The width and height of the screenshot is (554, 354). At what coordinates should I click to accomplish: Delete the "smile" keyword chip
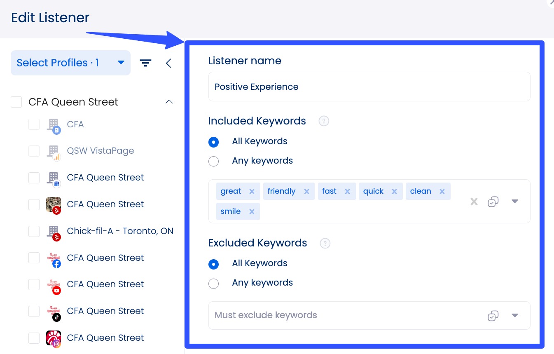tap(252, 211)
